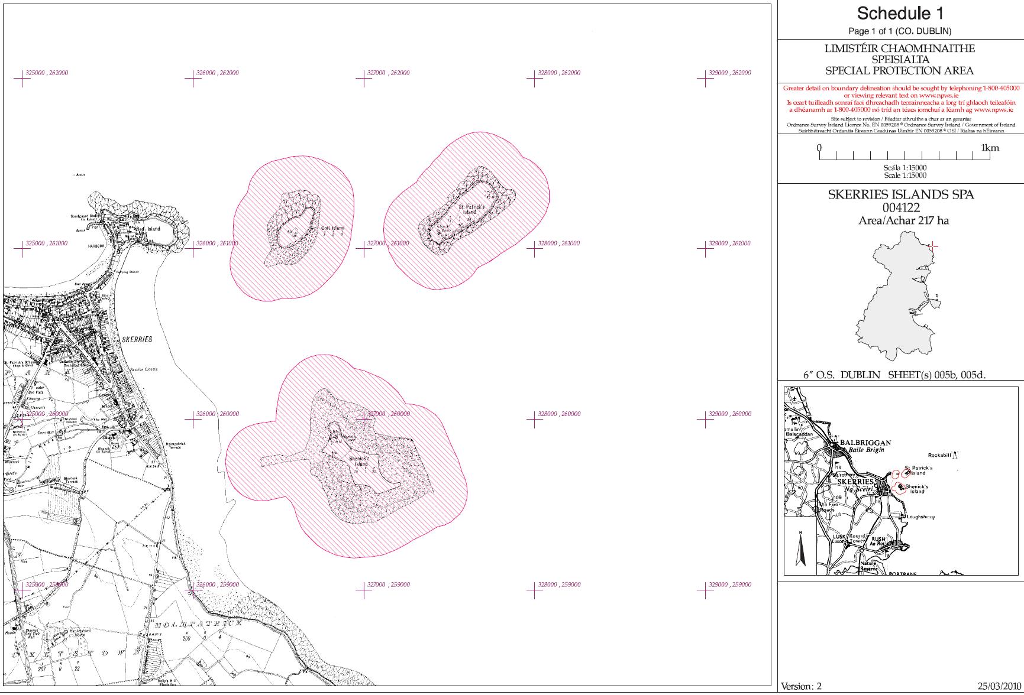The image size is (1024, 695).
Task: Click "BALBRIGGAN" on the inset map
Action: (865, 443)
